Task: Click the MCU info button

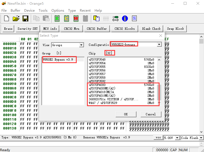Action: (50, 29)
